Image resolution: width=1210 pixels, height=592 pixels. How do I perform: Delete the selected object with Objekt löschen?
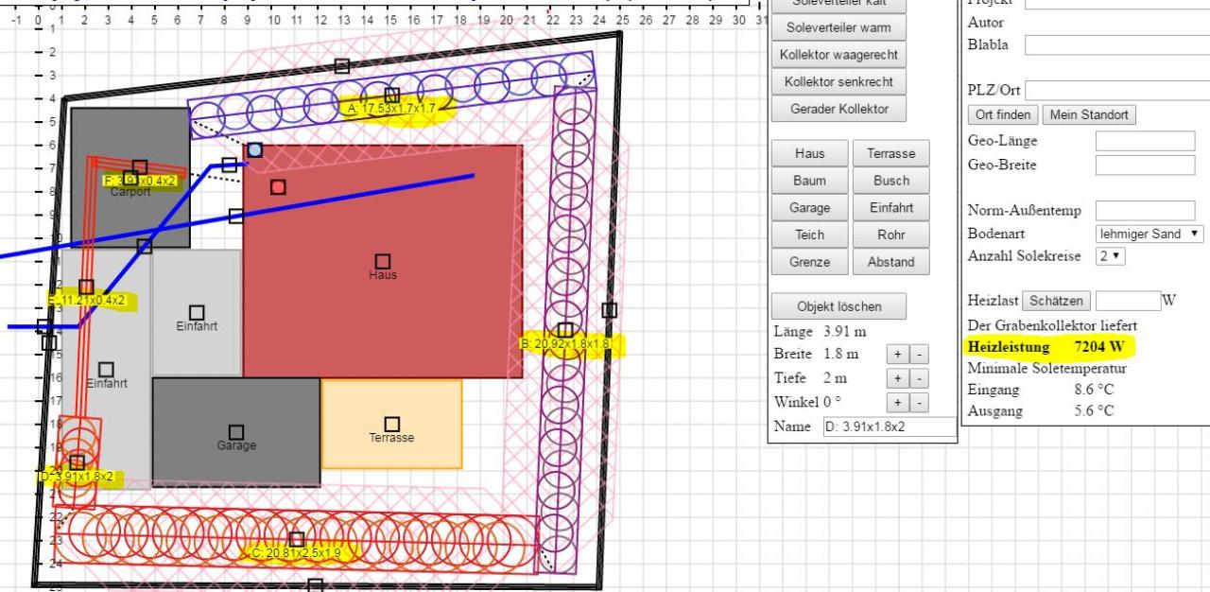(x=838, y=306)
